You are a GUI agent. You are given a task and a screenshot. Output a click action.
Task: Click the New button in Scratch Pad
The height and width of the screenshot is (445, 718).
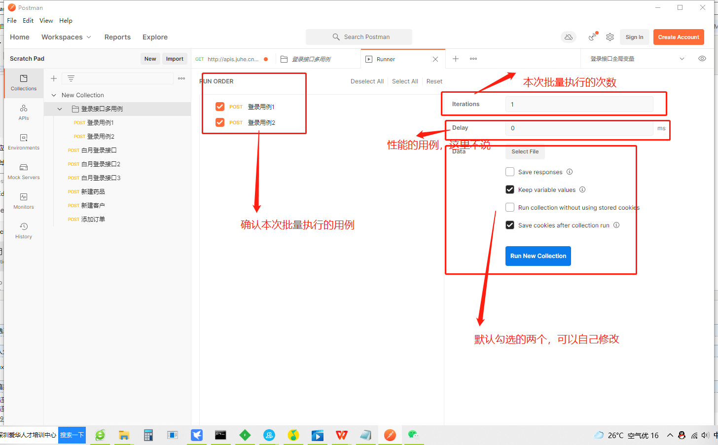(x=150, y=59)
